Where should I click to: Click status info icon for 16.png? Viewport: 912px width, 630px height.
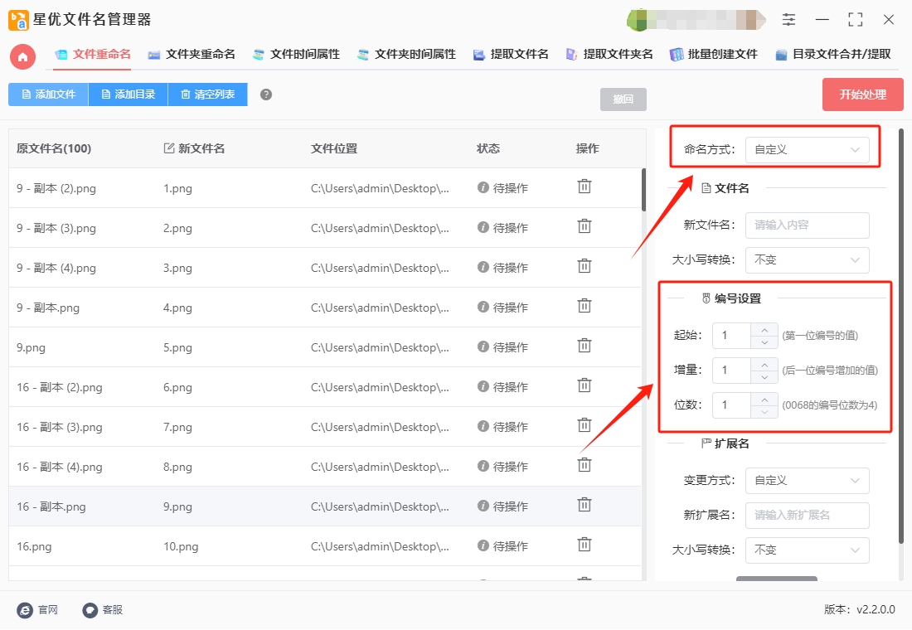tap(483, 545)
